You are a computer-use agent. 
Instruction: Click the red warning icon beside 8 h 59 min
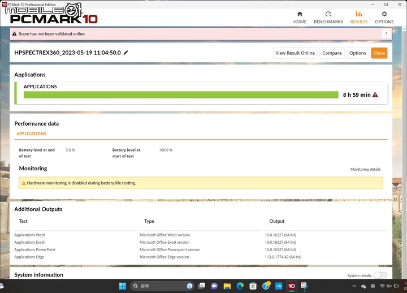[375, 95]
